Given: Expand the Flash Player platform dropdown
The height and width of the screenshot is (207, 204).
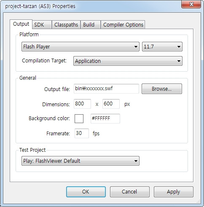Looking at the screenshot, I should point(81,46).
